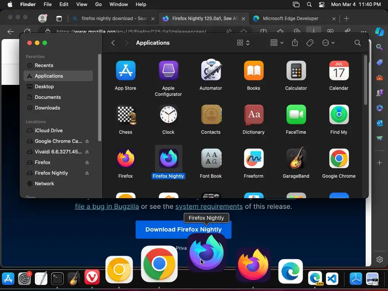Select the Freeform app icon
The height and width of the screenshot is (291, 388).
(253, 158)
